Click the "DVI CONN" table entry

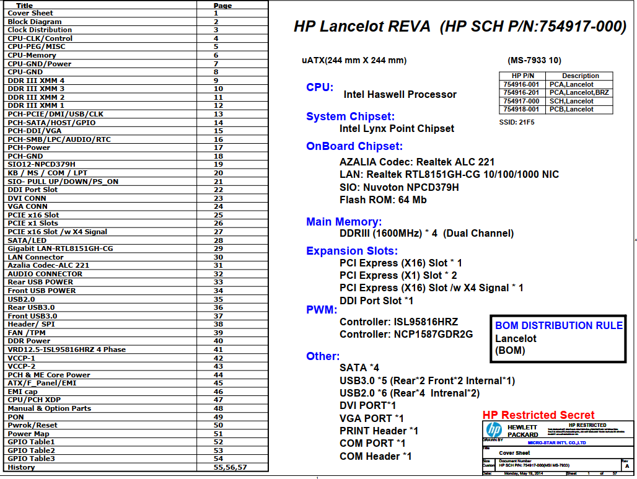click(27, 198)
